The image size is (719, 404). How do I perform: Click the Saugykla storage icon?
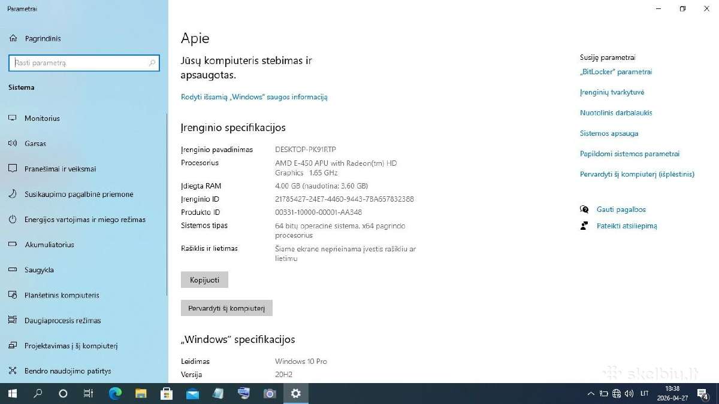pos(13,270)
